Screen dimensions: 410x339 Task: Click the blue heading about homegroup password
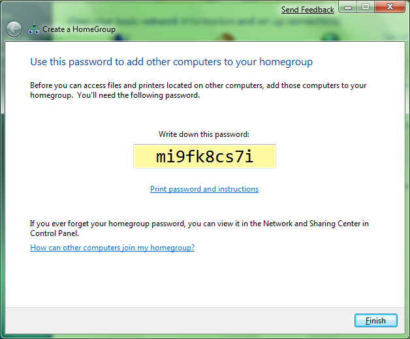[x=171, y=62]
